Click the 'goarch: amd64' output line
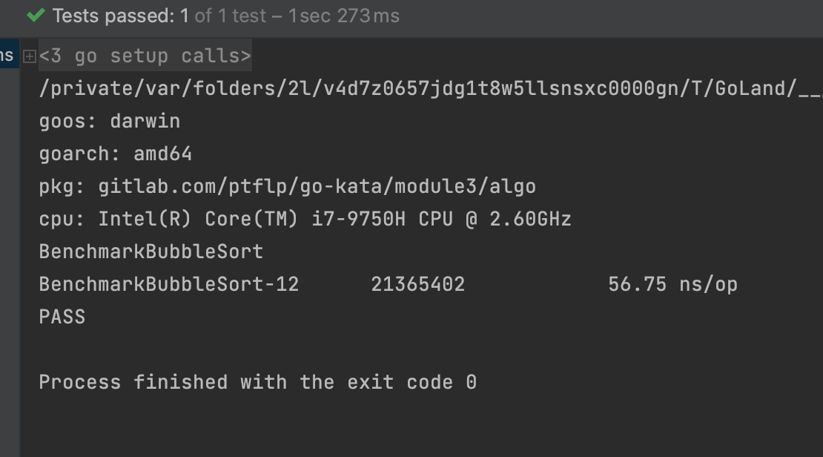823x457 pixels. click(x=115, y=154)
